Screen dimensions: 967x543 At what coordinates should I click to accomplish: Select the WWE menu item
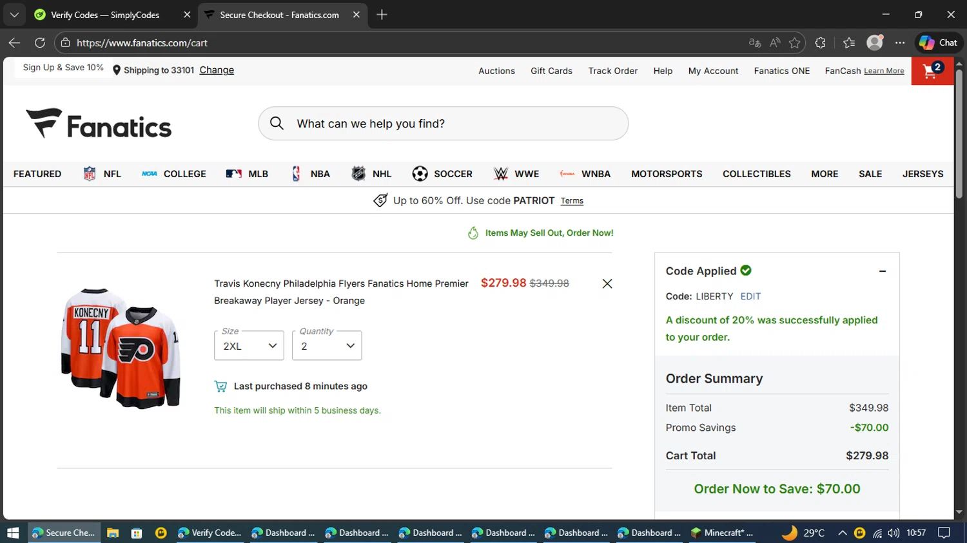tap(516, 174)
